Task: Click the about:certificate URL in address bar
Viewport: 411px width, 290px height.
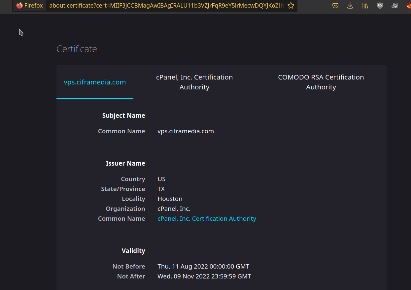Action: point(166,6)
